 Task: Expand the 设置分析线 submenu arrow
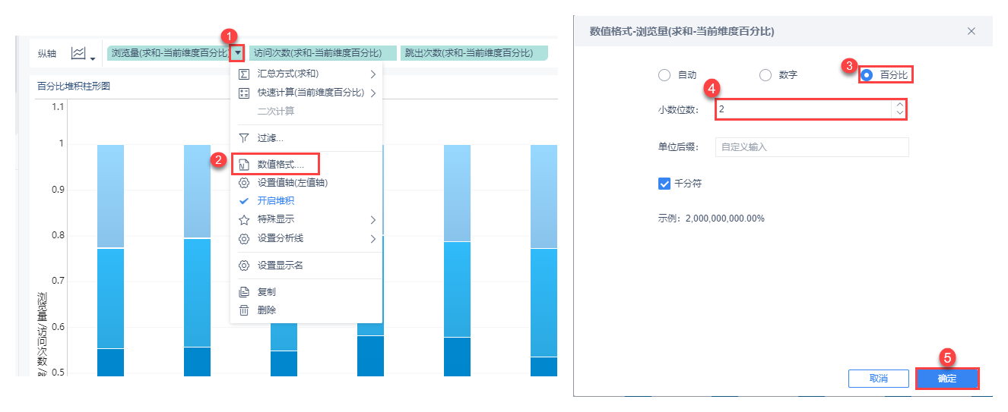pyautogui.click(x=373, y=238)
